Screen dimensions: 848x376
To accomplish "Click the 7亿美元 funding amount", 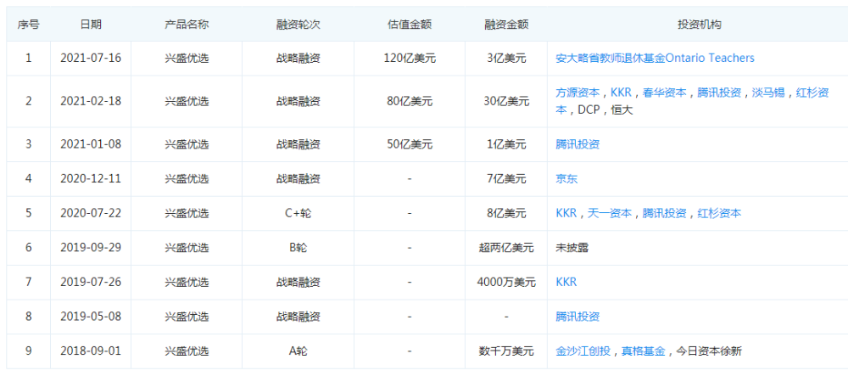I will tap(506, 179).
